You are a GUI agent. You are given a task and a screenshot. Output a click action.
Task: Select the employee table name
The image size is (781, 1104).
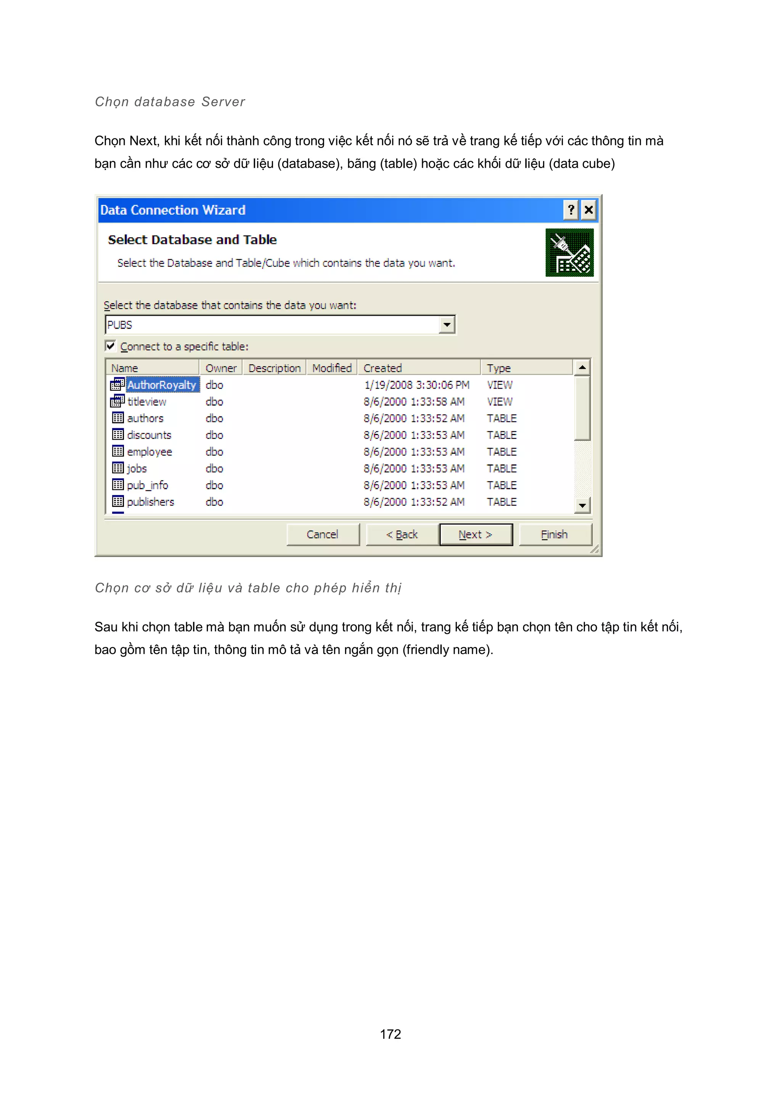tap(149, 452)
